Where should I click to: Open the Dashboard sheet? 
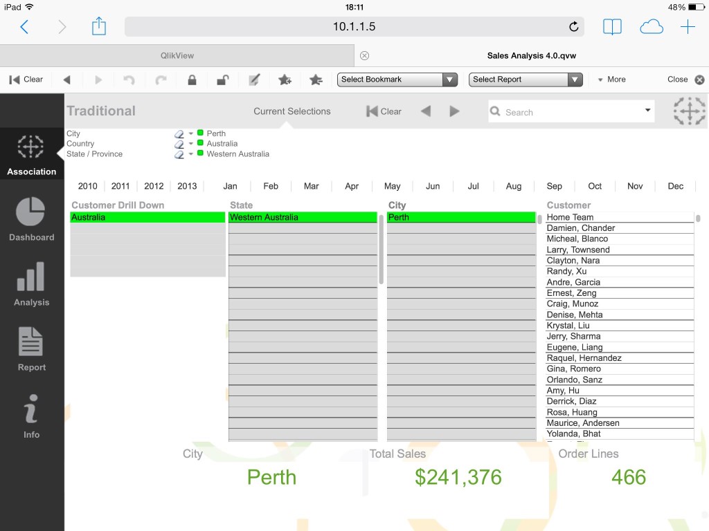click(31, 219)
